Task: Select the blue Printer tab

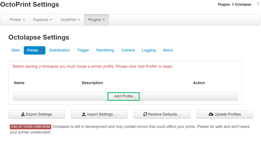Action: click(x=33, y=50)
